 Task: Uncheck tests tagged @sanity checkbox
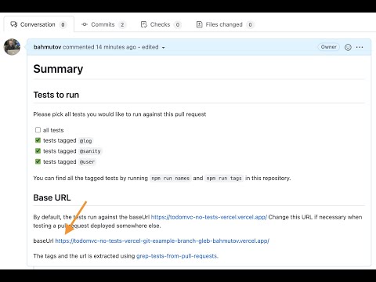coord(38,151)
